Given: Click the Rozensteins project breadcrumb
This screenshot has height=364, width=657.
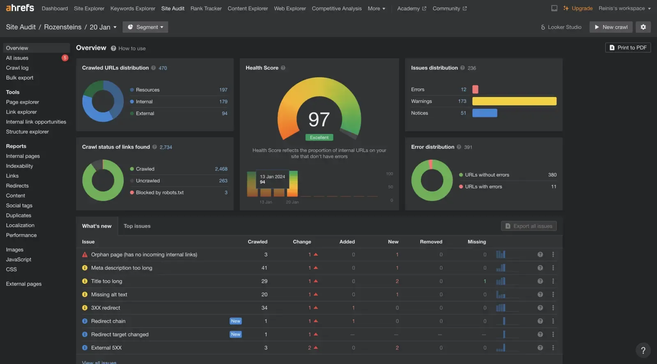Looking at the screenshot, I should pyautogui.click(x=63, y=27).
